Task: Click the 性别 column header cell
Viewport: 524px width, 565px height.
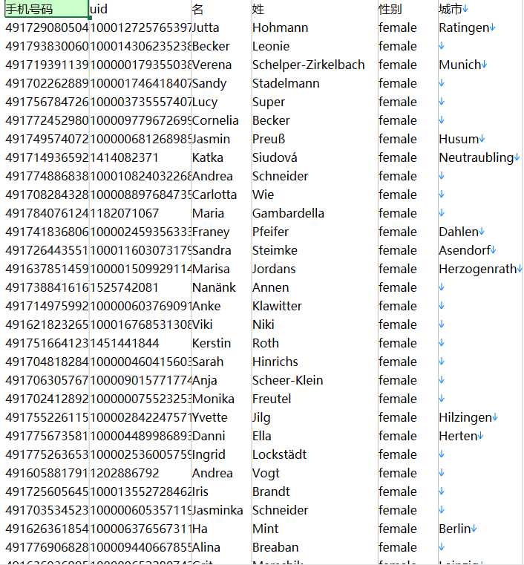Action: click(x=407, y=9)
